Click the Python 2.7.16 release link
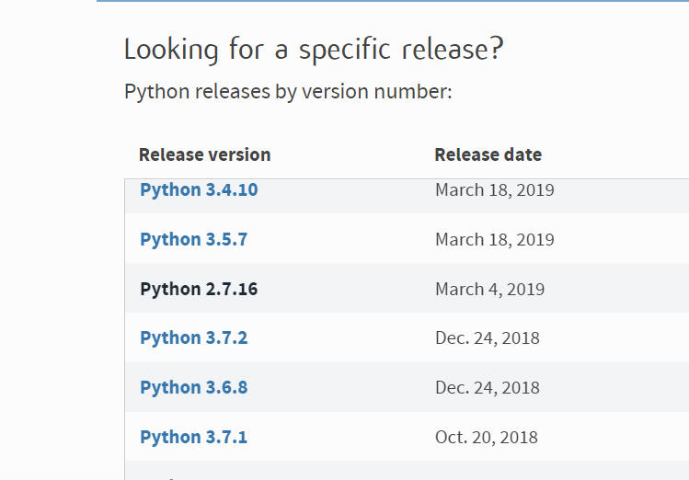Screen dimensions: 689x480 pos(199,289)
